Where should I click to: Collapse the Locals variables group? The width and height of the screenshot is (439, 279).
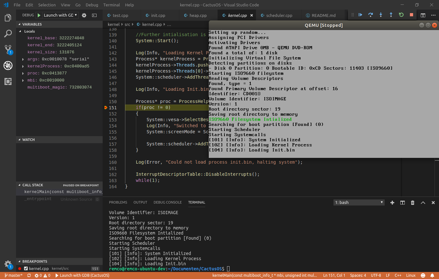click(x=20, y=31)
